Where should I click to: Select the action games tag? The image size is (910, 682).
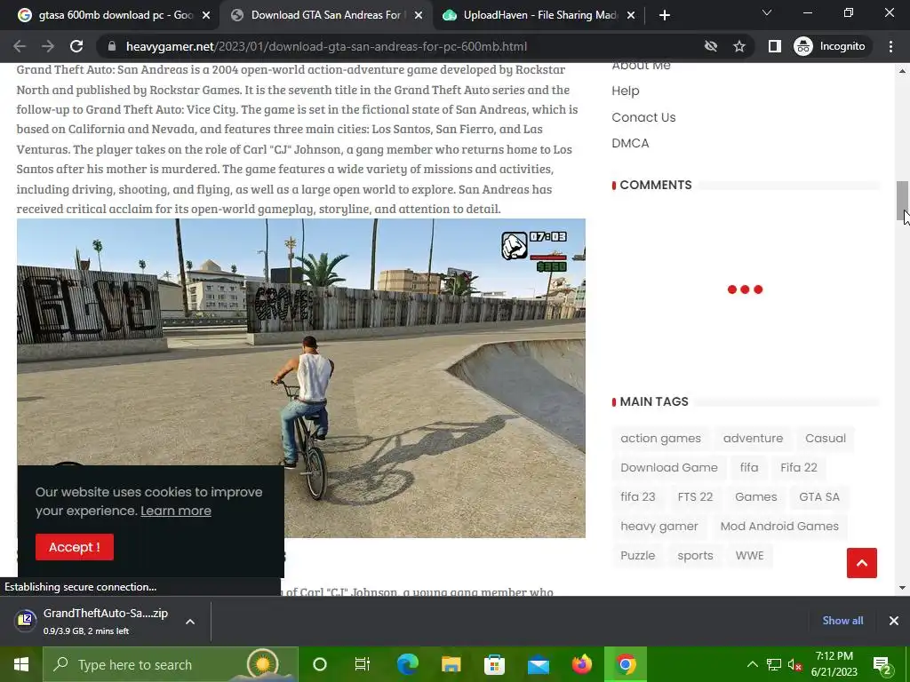pos(660,439)
